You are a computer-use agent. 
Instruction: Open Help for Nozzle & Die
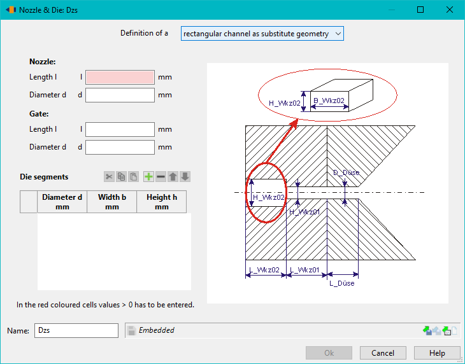(x=437, y=353)
